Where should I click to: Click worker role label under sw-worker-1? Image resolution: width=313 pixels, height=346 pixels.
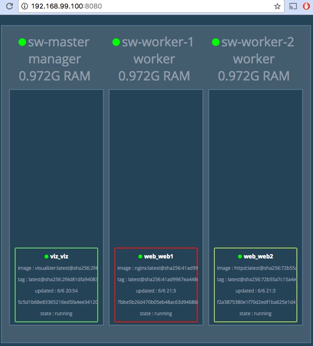point(154,59)
